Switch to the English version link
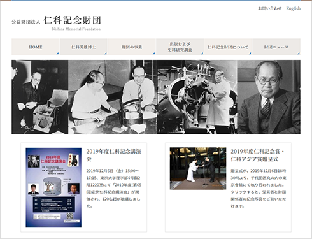Image resolution: width=312 pixels, height=239 pixels. [x=293, y=8]
